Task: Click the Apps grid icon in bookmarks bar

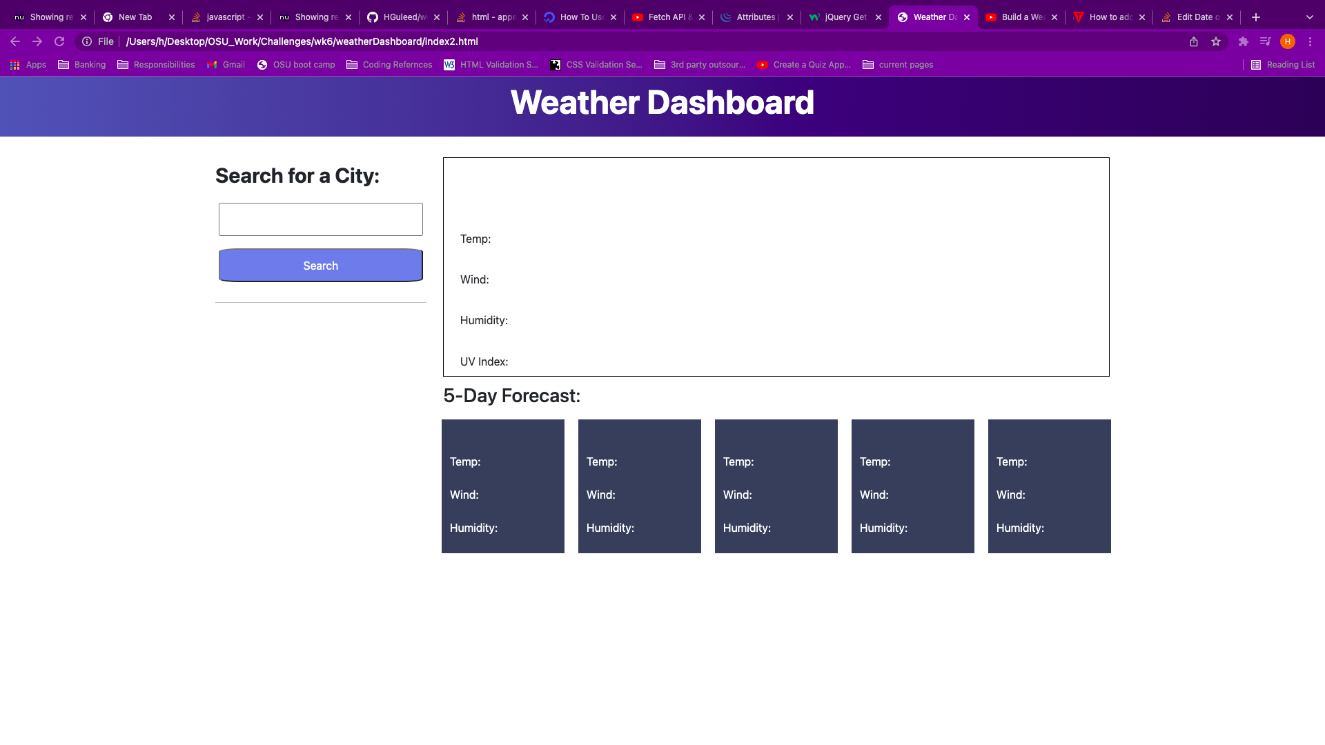Action: [14, 64]
